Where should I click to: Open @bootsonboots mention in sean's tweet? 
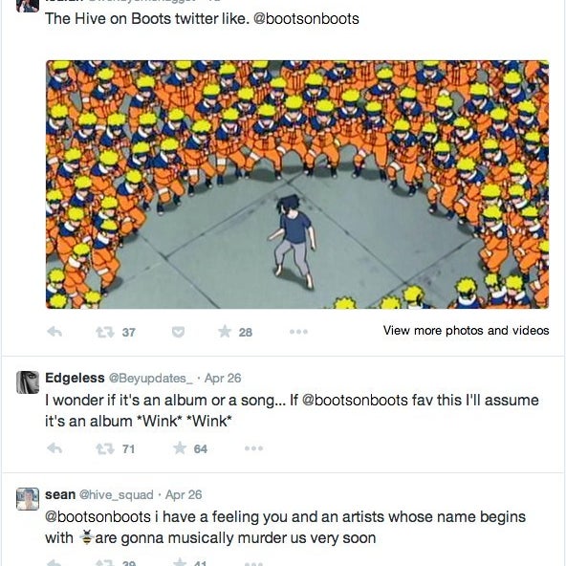[x=98, y=516]
